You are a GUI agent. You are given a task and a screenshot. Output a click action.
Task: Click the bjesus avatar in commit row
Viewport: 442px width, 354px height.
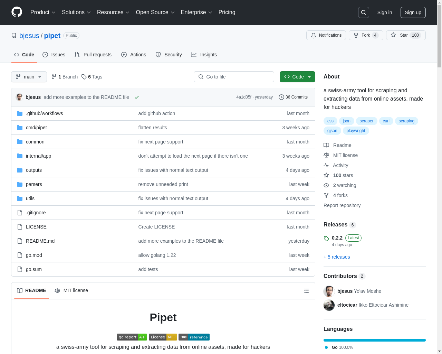(x=19, y=97)
